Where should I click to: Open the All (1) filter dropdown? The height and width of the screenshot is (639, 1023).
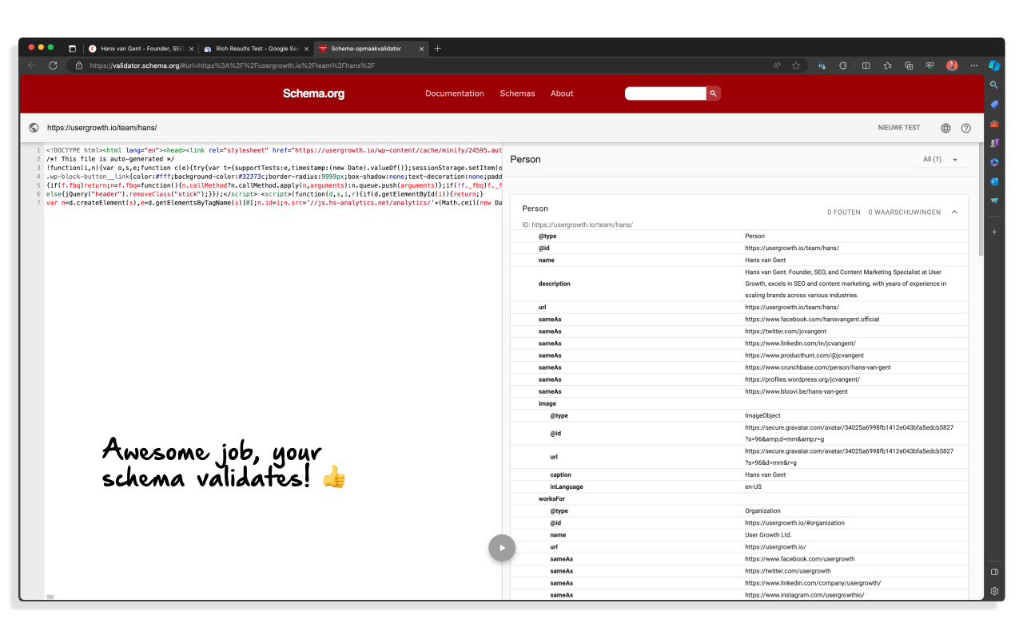[x=941, y=160]
